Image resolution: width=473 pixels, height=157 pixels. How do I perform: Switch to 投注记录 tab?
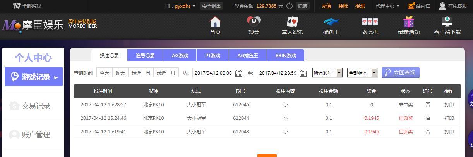tap(109, 55)
